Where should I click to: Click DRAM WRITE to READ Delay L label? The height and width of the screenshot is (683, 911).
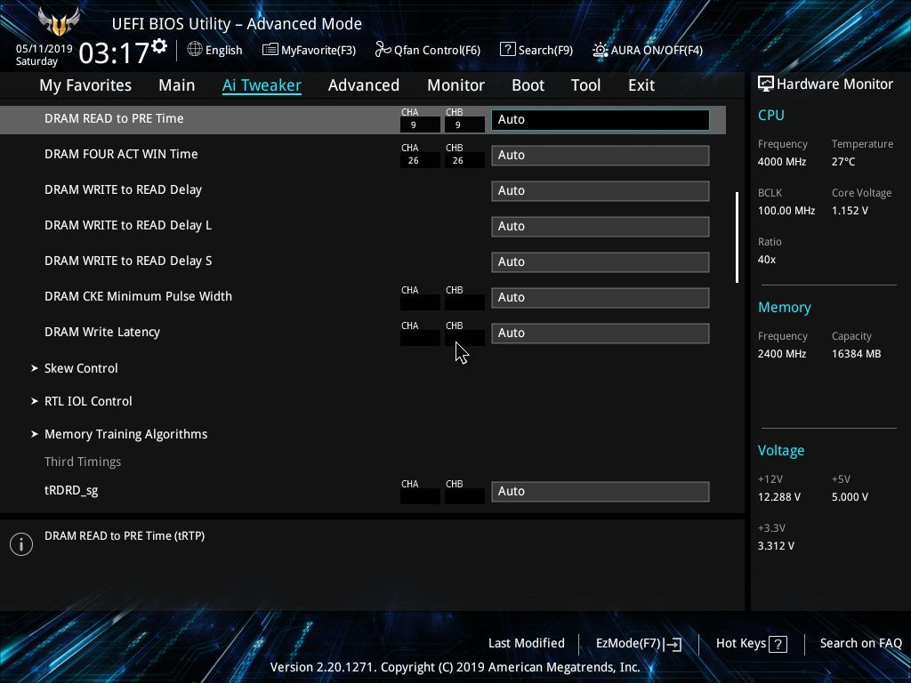click(x=128, y=225)
